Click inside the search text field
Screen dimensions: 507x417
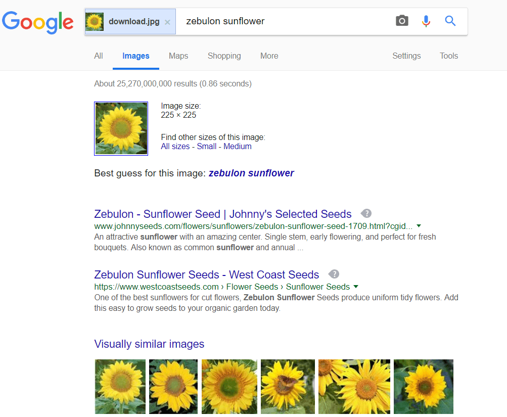point(253,21)
